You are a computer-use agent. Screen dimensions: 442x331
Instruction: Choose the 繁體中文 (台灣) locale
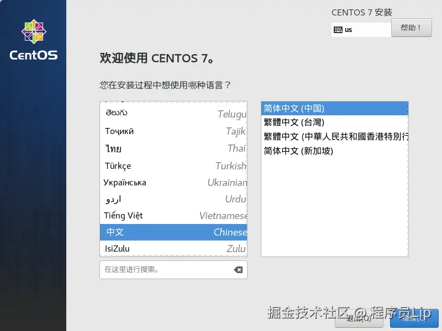click(331, 122)
